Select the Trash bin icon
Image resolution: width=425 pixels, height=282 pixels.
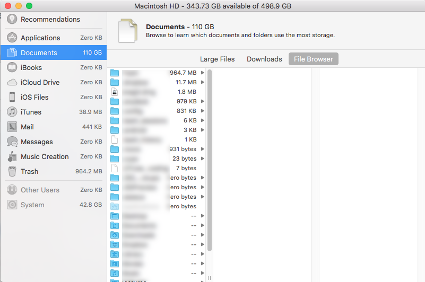(12, 171)
